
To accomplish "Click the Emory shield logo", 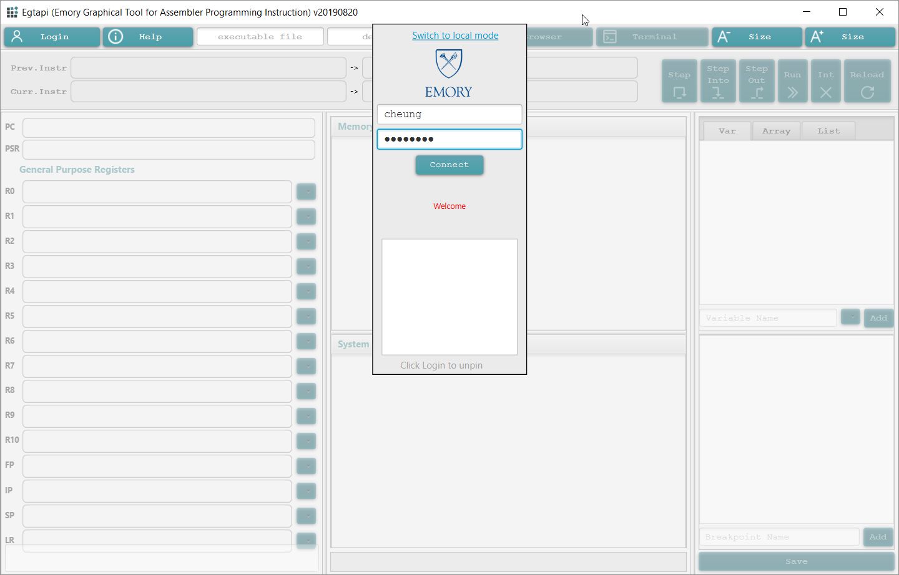I will [448, 64].
